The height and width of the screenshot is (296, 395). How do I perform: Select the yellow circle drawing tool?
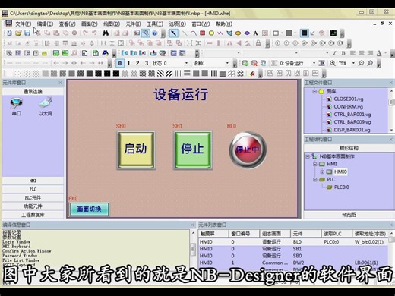click(211, 33)
